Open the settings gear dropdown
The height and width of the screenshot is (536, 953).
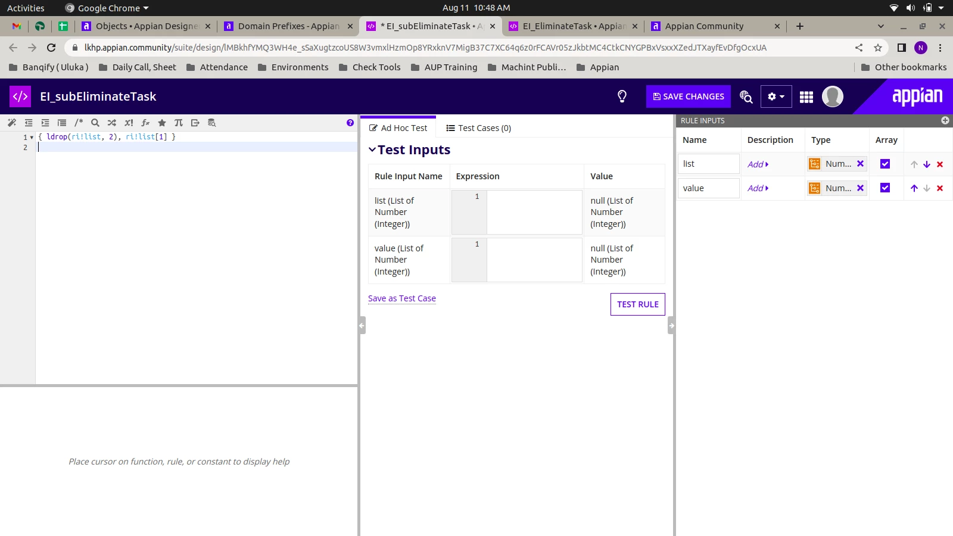tap(776, 96)
